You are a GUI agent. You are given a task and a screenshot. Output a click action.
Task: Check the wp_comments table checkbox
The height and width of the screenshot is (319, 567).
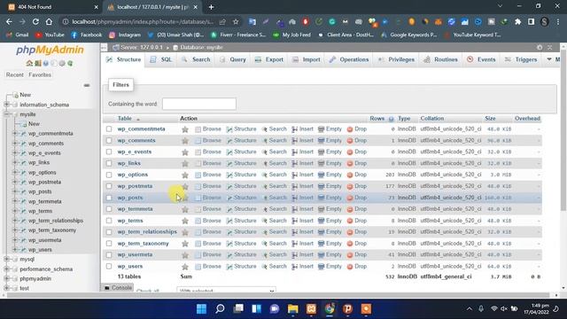[x=109, y=140]
